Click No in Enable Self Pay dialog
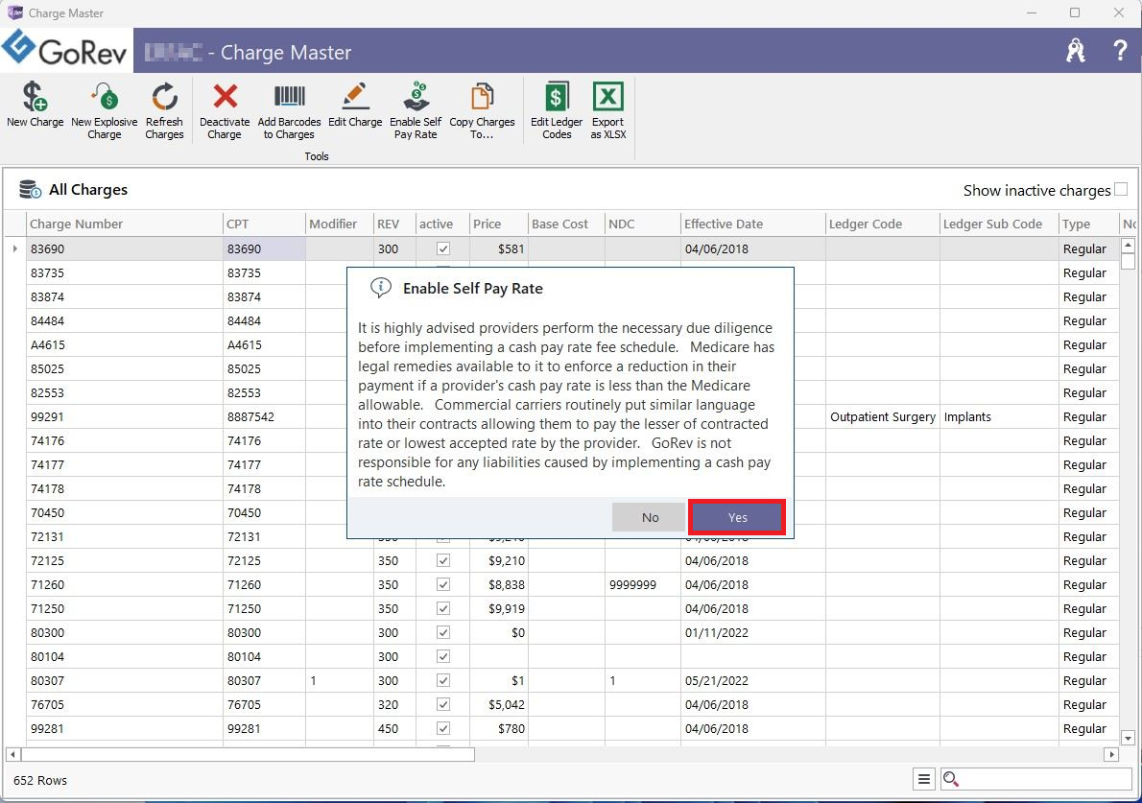This screenshot has height=803, width=1142. click(x=650, y=517)
